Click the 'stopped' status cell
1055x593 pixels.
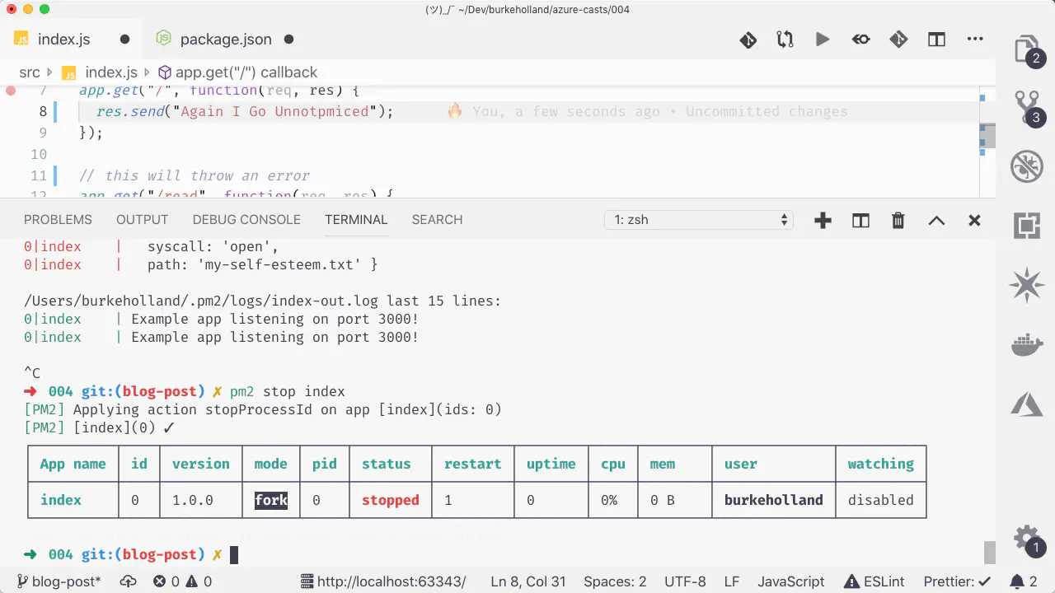click(390, 500)
